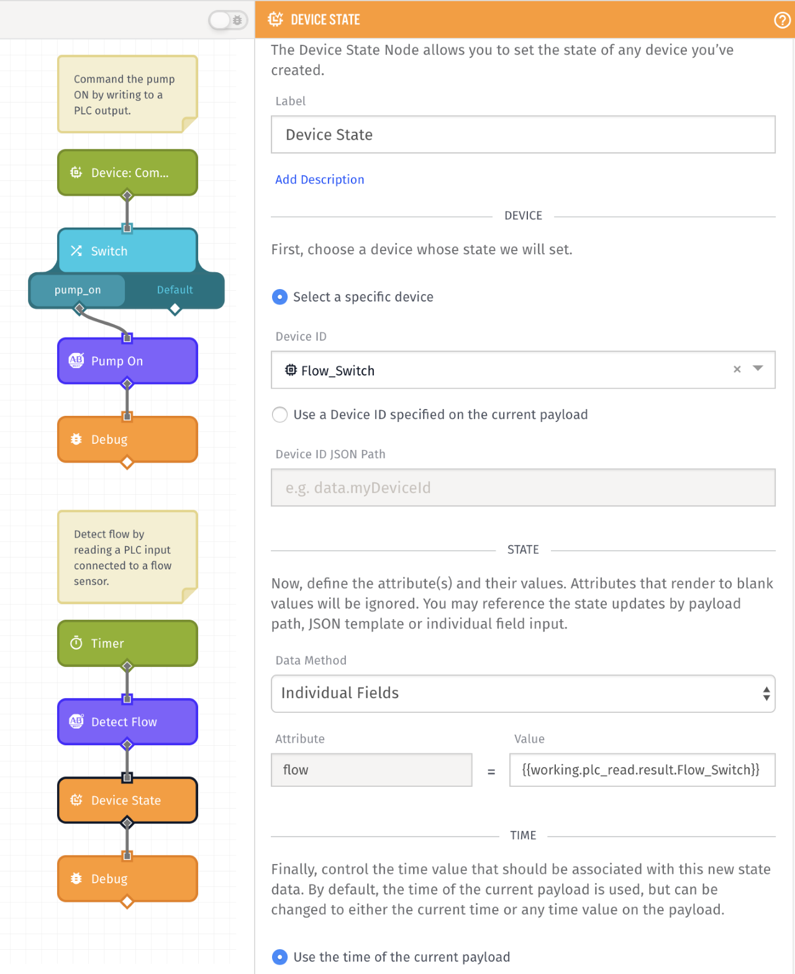This screenshot has height=974, width=795.
Task: Open the Data Method Individual Fields dropdown
Action: click(523, 694)
